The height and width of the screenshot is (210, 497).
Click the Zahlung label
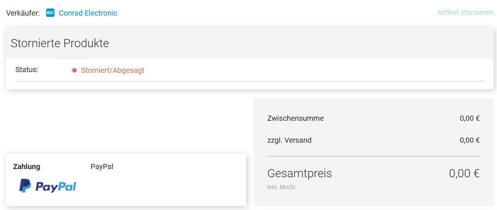(26, 167)
